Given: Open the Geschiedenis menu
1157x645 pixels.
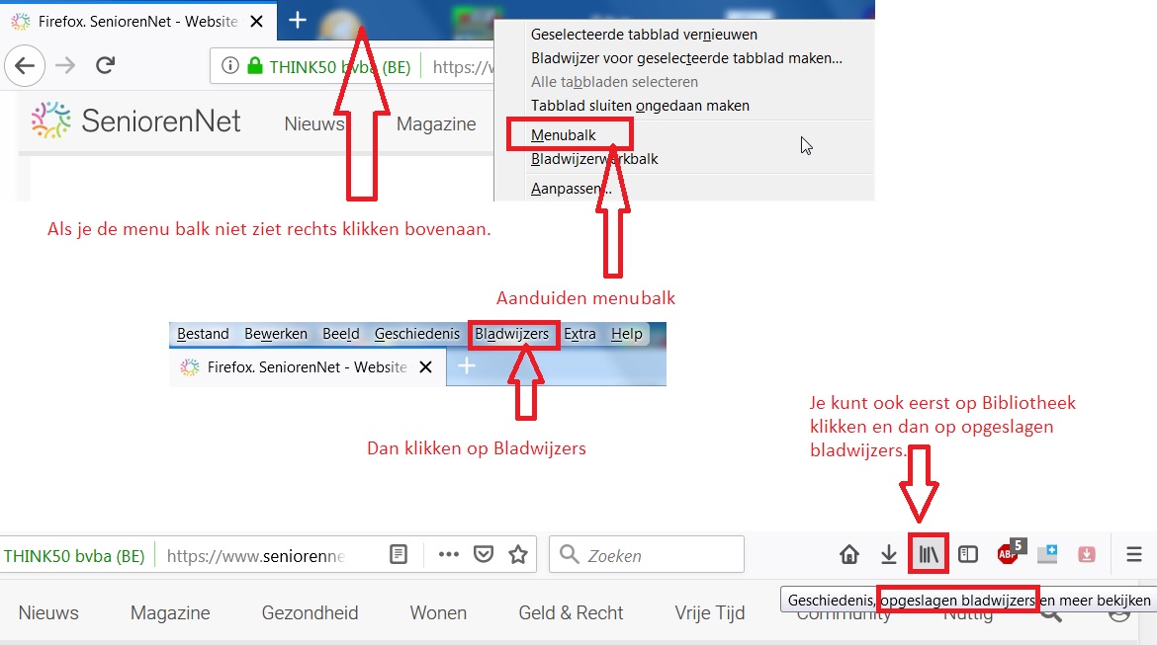Looking at the screenshot, I should click(416, 334).
